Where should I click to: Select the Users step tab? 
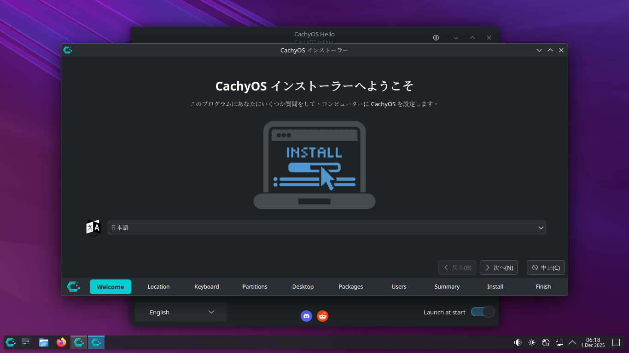click(x=399, y=286)
